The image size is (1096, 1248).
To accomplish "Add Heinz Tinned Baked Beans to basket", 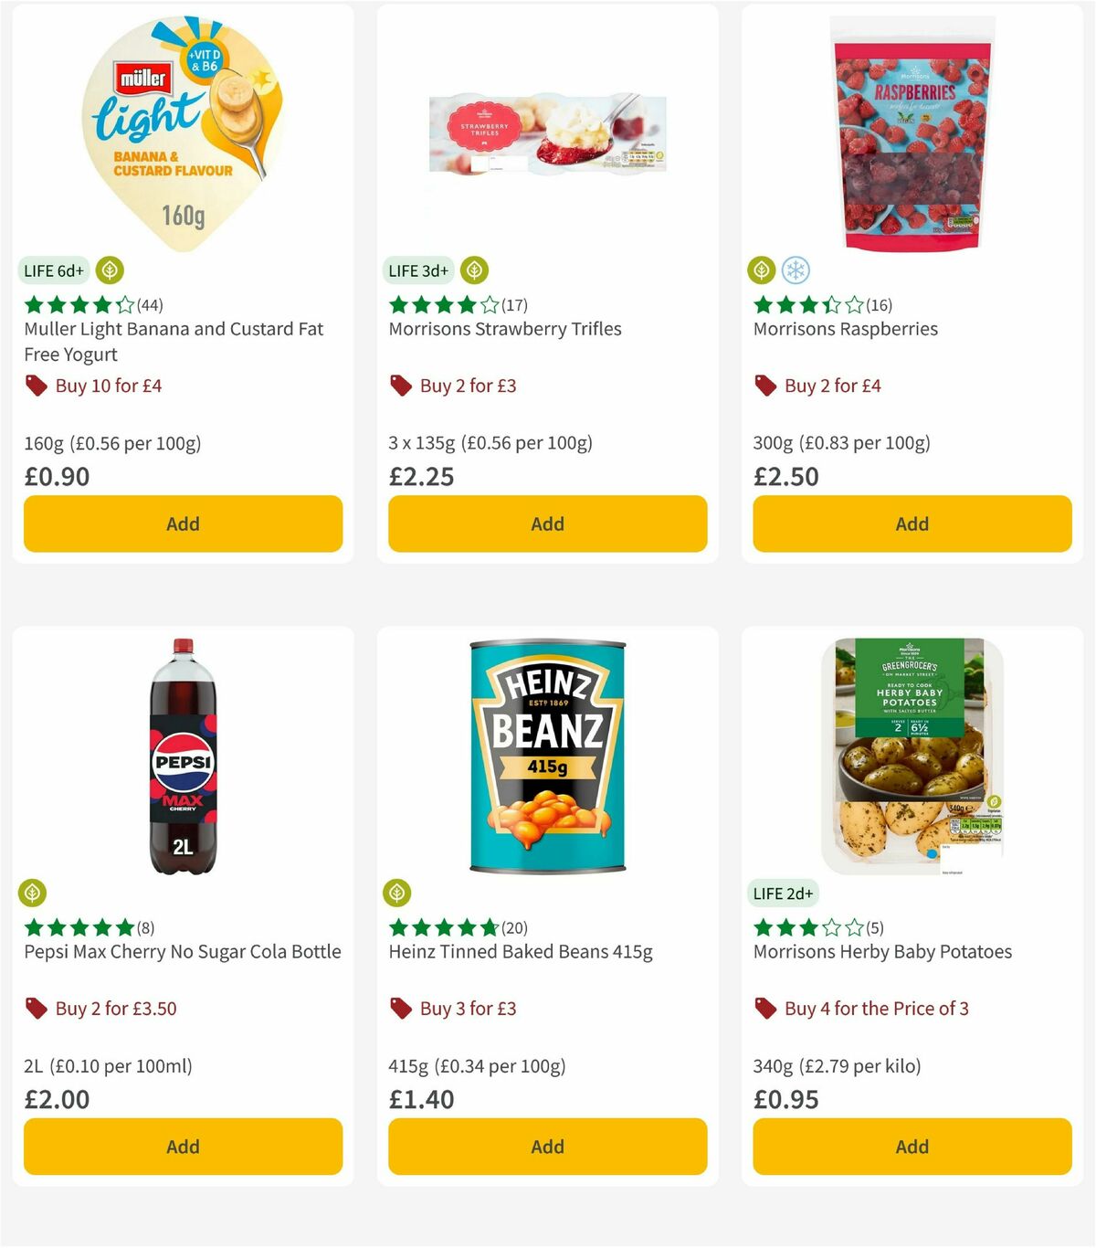I will 546,1146.
